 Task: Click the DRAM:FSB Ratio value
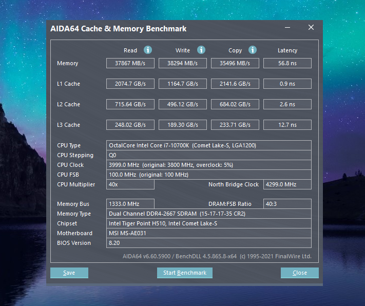click(x=287, y=204)
